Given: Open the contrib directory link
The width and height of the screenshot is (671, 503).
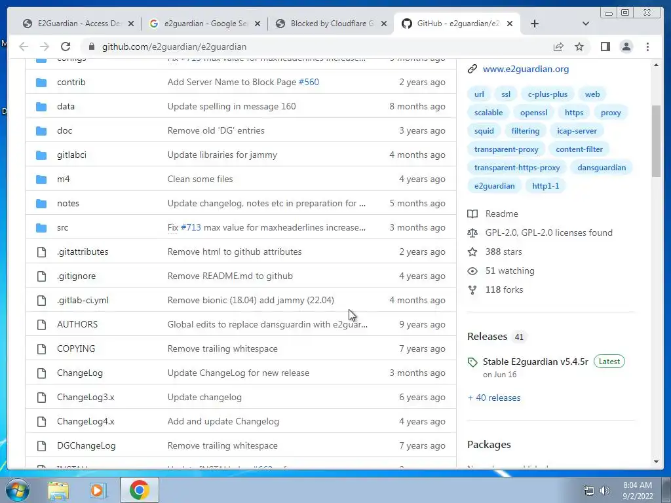Looking at the screenshot, I should click(x=71, y=82).
